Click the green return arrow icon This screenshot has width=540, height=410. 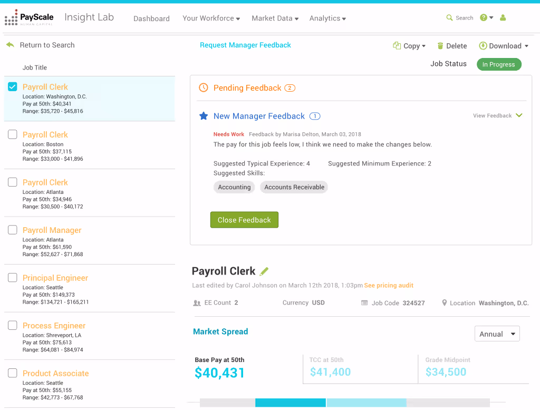coord(9,45)
